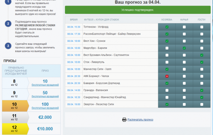Click the 08.04. 15:30 match time
213x135 pixels.
[73, 27]
